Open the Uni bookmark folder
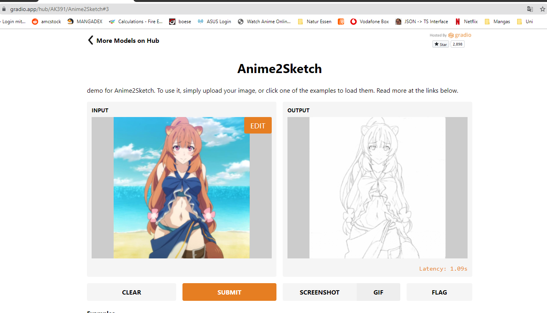The image size is (547, 313). click(525, 22)
